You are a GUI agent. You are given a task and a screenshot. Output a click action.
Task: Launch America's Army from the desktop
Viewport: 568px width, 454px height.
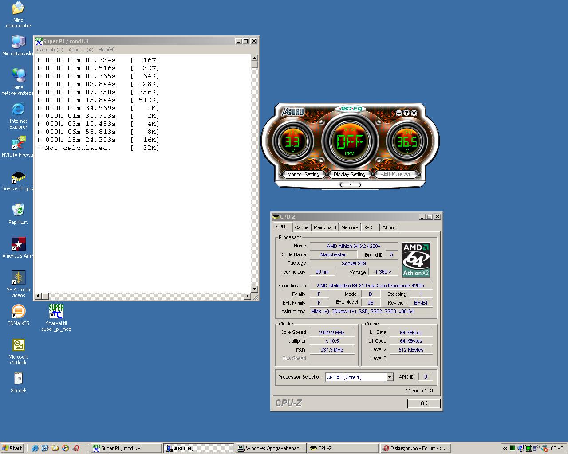(x=18, y=248)
